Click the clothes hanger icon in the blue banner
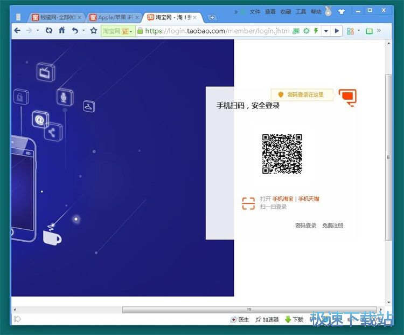 89,106
